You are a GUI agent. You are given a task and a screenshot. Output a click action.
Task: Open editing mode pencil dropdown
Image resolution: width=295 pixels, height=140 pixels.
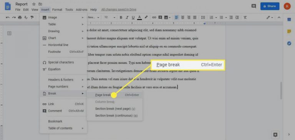270,18
